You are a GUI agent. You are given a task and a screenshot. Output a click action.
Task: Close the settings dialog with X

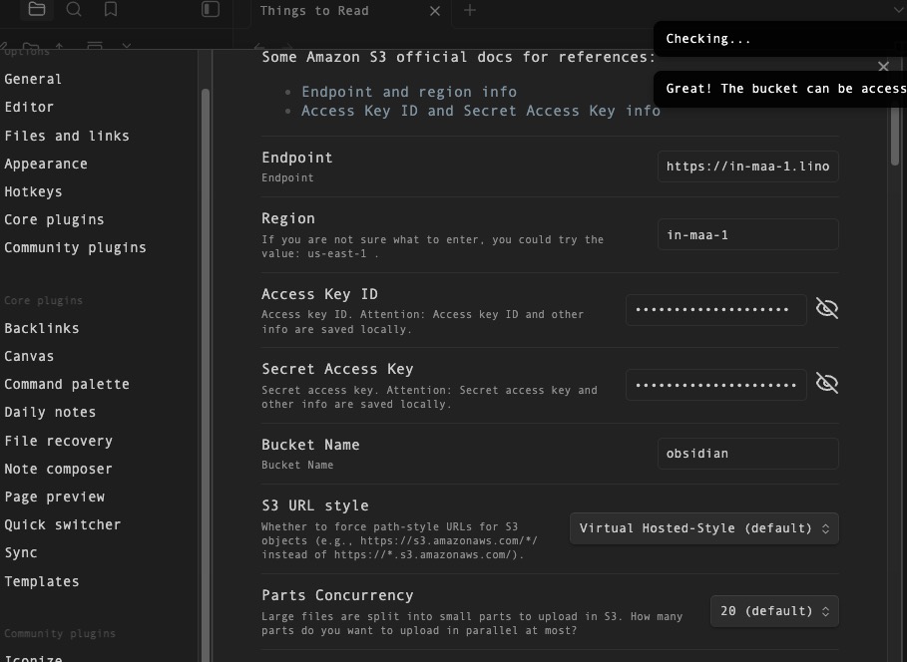(x=882, y=67)
